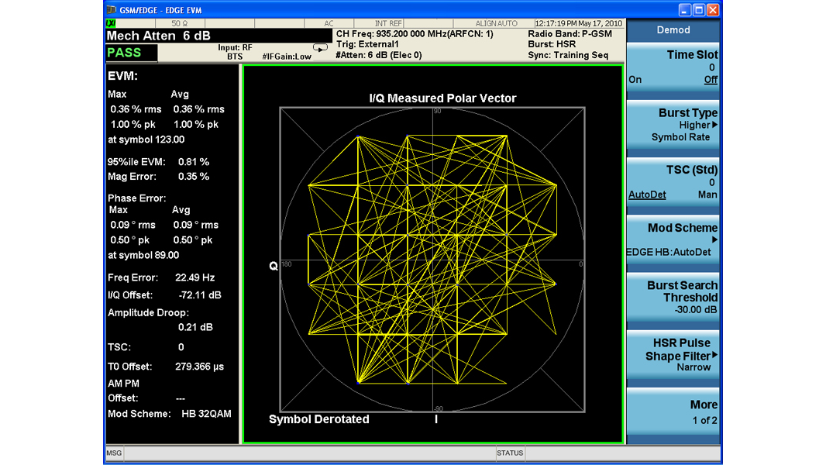
Task: Click the 'Burst: HSR' text
Action: tap(552, 44)
